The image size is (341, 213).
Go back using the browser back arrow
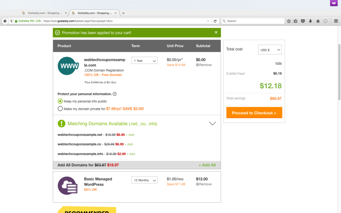click(5, 21)
